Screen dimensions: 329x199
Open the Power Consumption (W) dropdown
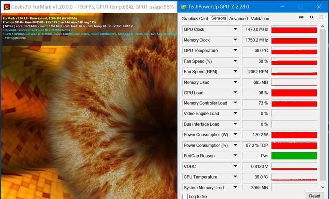235,134
